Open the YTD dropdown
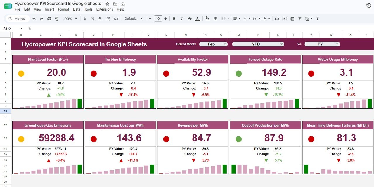 click(258, 44)
